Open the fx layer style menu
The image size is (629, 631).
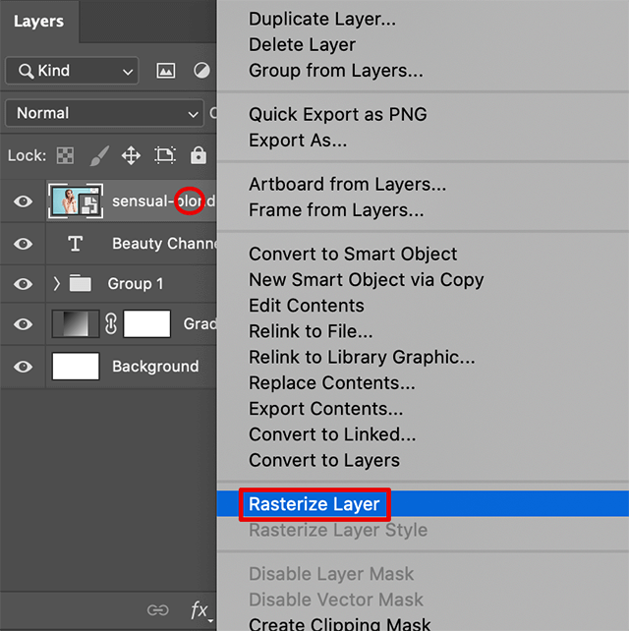pyautogui.click(x=199, y=610)
